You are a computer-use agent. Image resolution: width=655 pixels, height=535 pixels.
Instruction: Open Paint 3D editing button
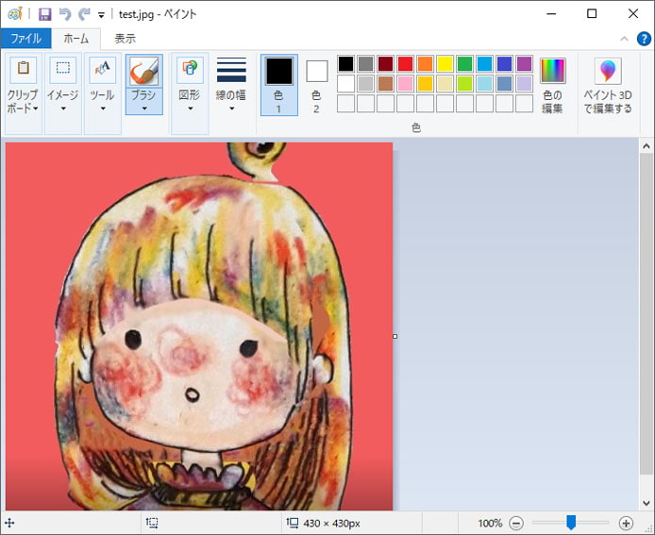[608, 85]
